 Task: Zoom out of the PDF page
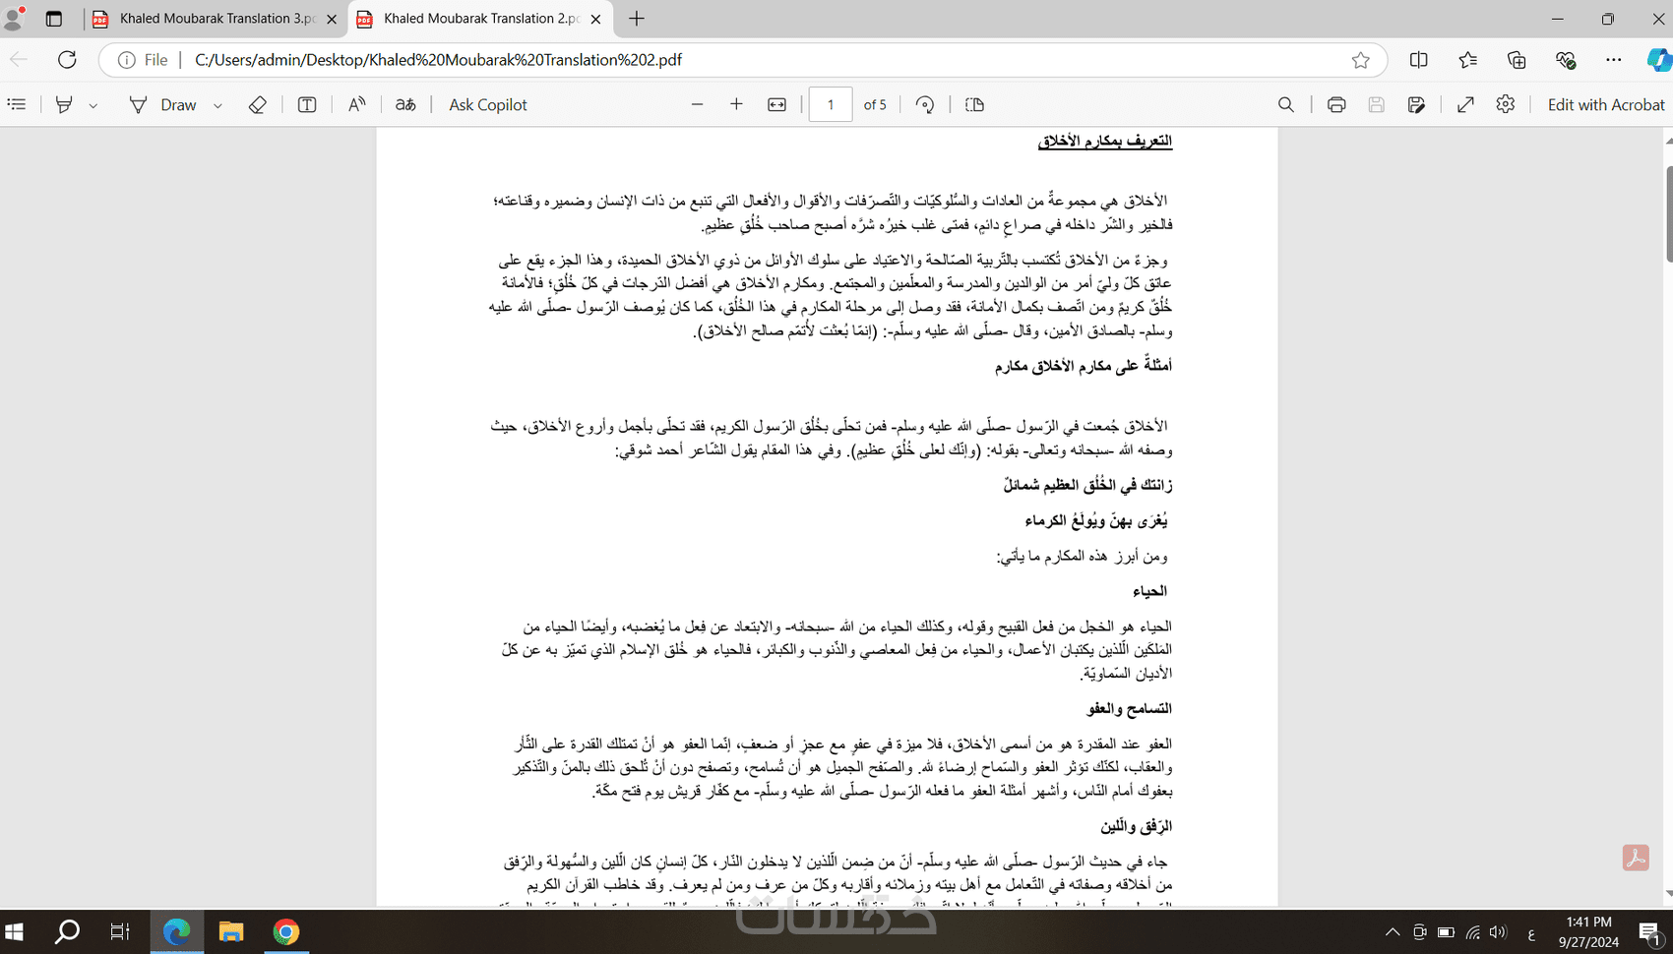(698, 104)
